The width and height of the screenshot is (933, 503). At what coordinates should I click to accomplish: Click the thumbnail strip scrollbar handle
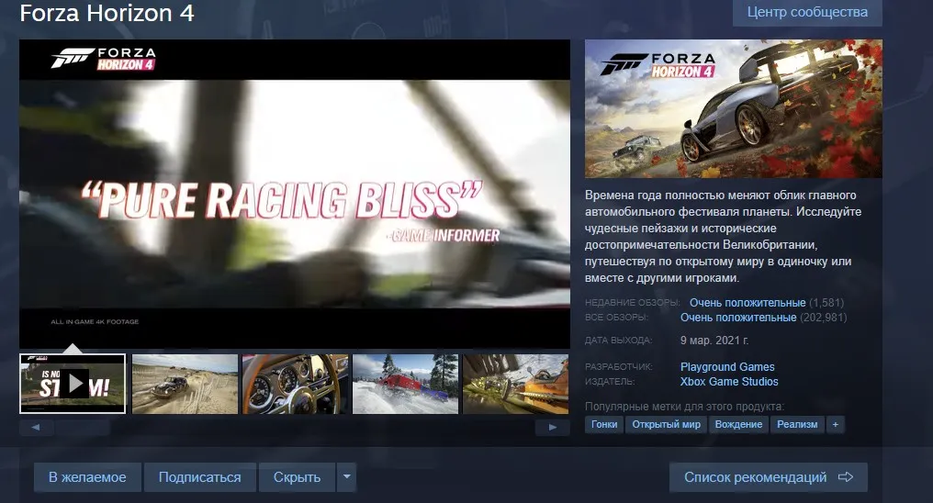tap(83, 428)
